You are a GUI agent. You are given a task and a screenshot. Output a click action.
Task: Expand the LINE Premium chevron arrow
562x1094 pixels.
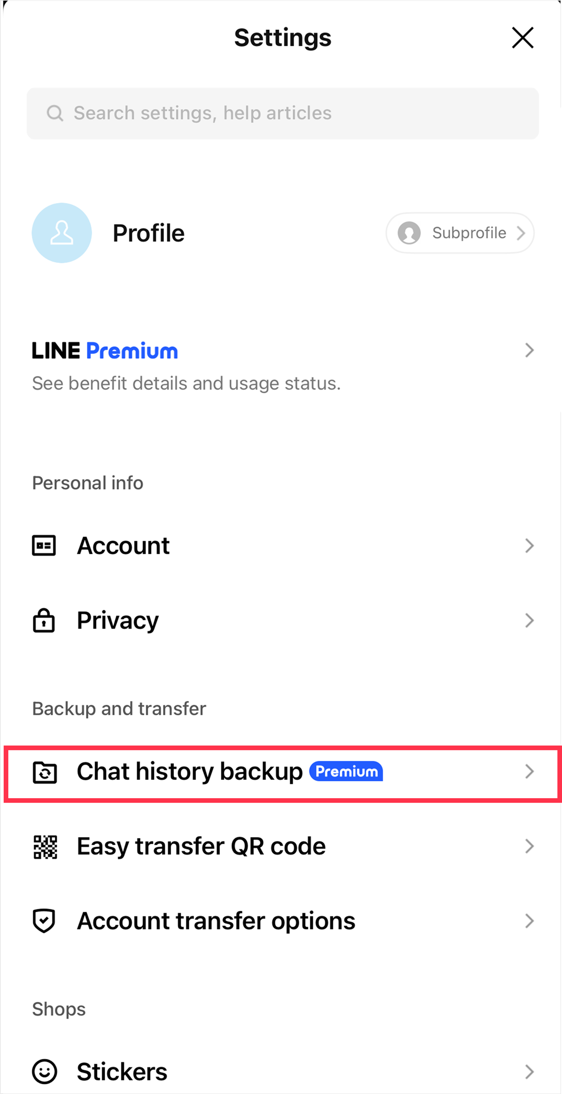529,350
